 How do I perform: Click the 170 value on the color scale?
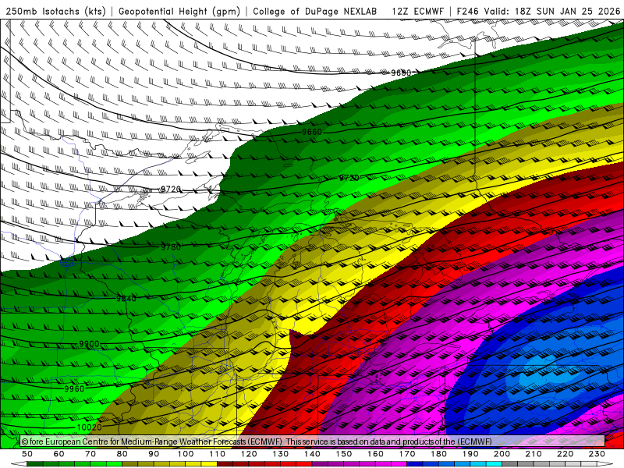point(406,454)
